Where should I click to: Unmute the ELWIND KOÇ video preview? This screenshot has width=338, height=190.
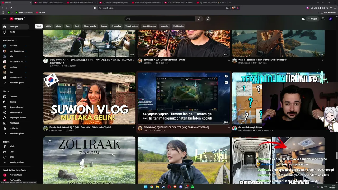226,76
